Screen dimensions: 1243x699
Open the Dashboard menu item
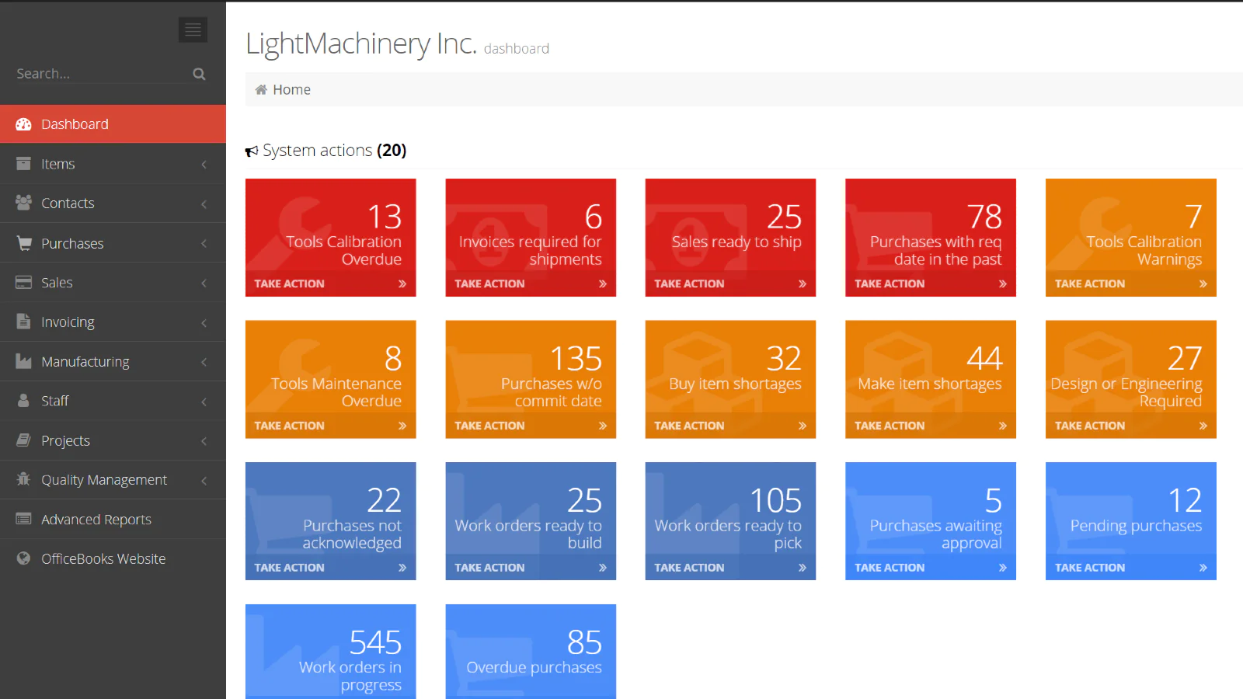[113, 124]
